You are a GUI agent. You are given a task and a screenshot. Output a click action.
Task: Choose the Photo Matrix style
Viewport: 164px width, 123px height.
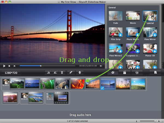tap(133, 33)
